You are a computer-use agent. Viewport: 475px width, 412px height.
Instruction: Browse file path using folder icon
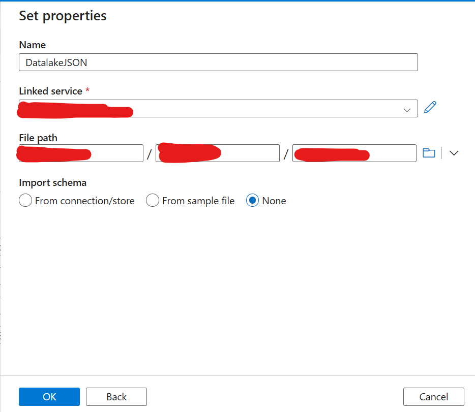pos(429,153)
